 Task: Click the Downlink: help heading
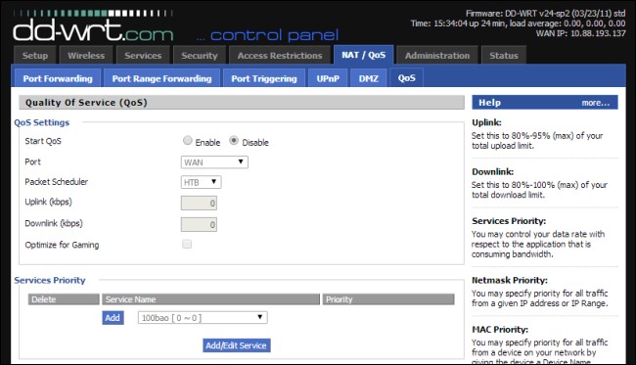click(492, 171)
